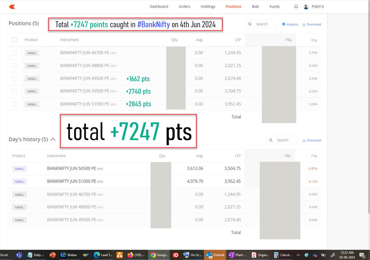The height and width of the screenshot is (260, 370).
Task: Open the Funds tab
Action: 274,6
